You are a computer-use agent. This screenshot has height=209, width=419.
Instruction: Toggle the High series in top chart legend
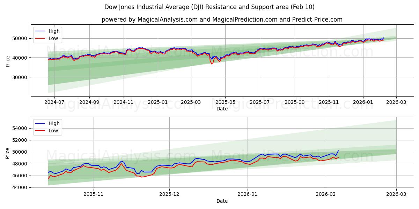point(49,31)
